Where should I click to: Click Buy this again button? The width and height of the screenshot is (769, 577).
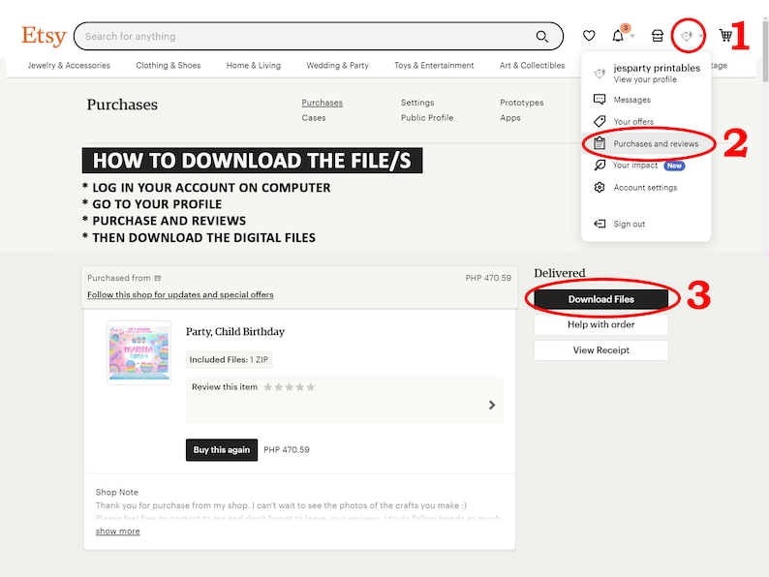[x=222, y=449]
